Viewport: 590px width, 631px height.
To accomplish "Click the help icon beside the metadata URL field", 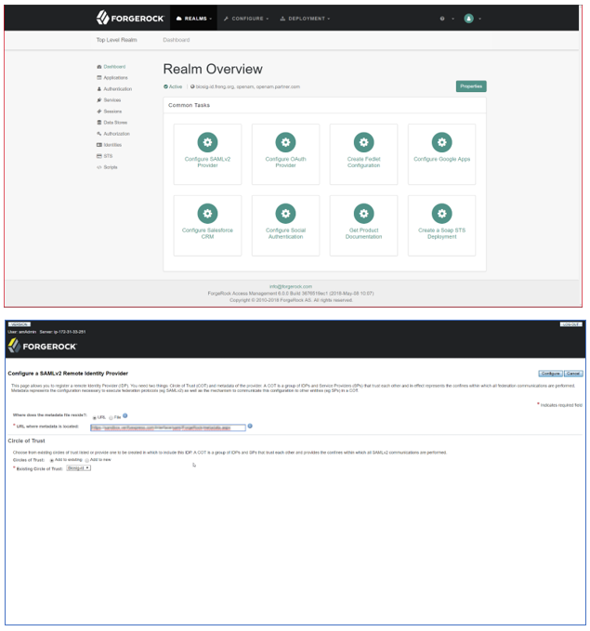I will pyautogui.click(x=250, y=426).
